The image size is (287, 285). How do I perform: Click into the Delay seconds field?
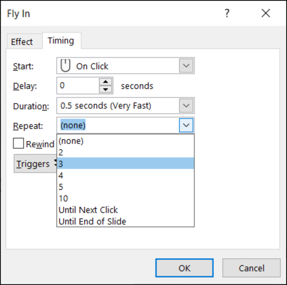click(x=78, y=85)
